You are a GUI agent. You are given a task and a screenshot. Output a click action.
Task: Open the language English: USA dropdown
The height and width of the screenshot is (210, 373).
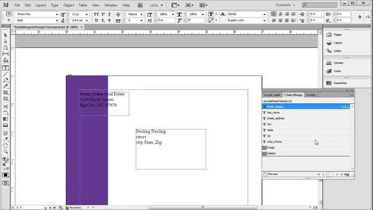264,20
